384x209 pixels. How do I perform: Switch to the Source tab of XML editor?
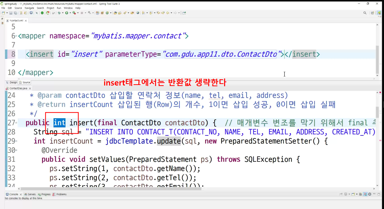[25, 82]
